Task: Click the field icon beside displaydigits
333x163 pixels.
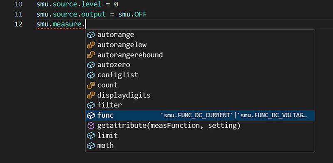Action: pos(91,95)
